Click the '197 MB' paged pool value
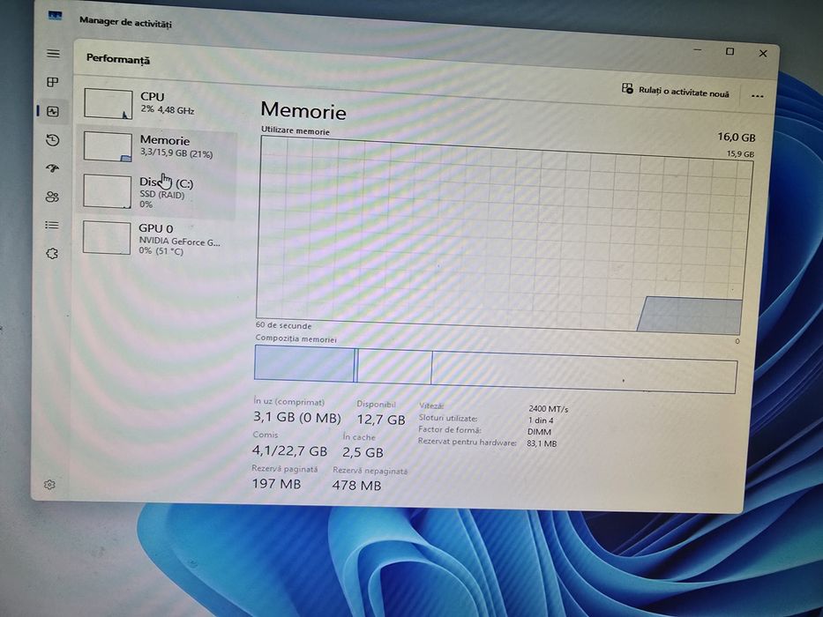The height and width of the screenshot is (617, 823). pos(277,483)
